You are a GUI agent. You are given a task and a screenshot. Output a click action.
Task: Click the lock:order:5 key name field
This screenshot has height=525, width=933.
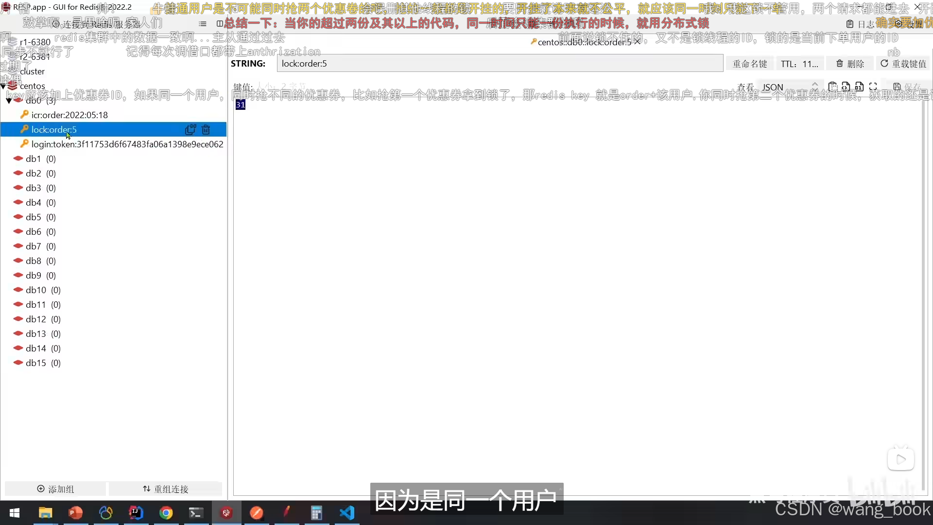point(500,64)
